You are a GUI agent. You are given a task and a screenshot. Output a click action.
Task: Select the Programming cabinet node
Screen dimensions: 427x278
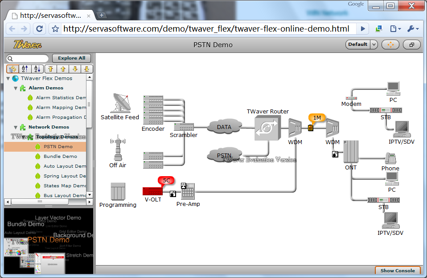pos(118,191)
